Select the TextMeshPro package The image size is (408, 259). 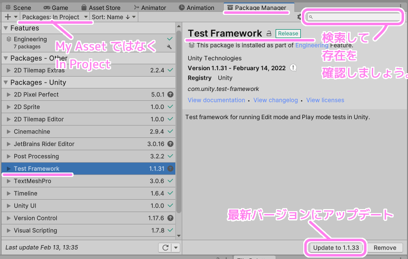point(88,181)
